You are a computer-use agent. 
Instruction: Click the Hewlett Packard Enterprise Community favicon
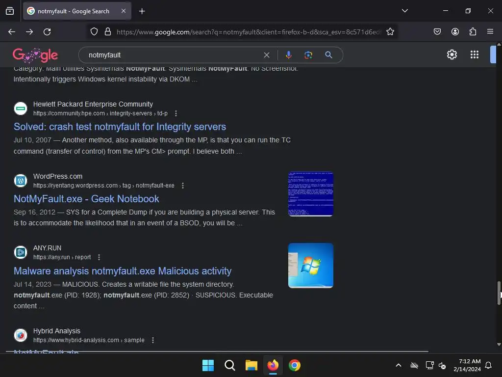(21, 108)
